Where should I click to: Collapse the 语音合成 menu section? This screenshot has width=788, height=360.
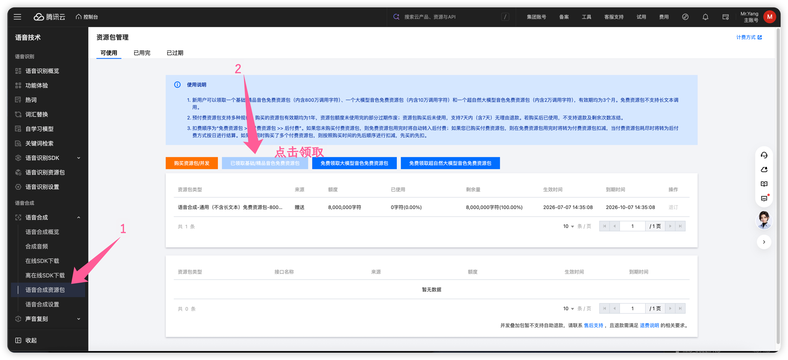point(78,218)
